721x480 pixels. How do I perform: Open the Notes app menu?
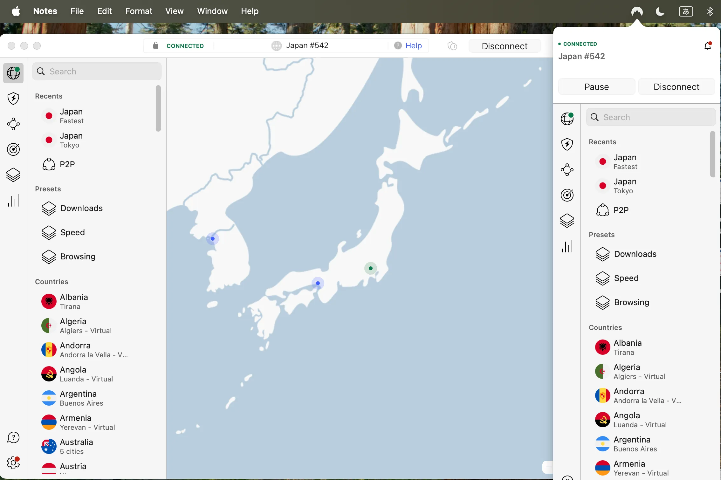(45, 11)
